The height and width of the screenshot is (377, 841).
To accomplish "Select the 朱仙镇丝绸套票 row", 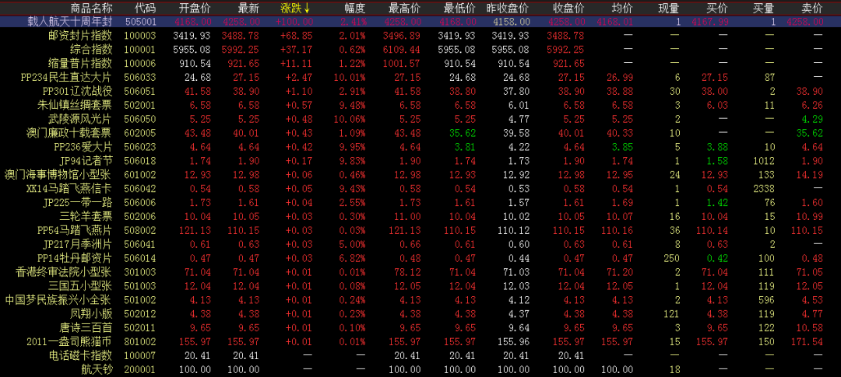I will coord(420,105).
